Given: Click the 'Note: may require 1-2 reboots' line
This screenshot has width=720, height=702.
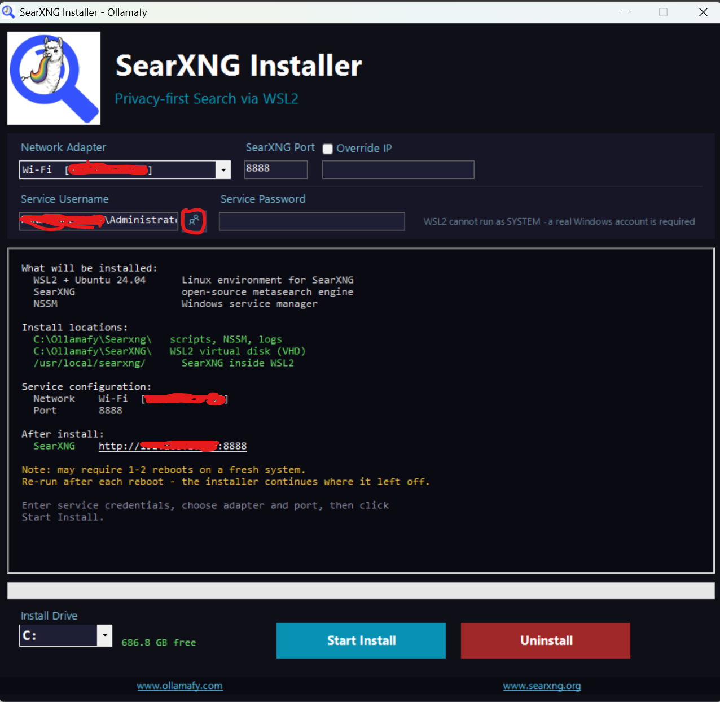Looking at the screenshot, I should click(x=163, y=470).
